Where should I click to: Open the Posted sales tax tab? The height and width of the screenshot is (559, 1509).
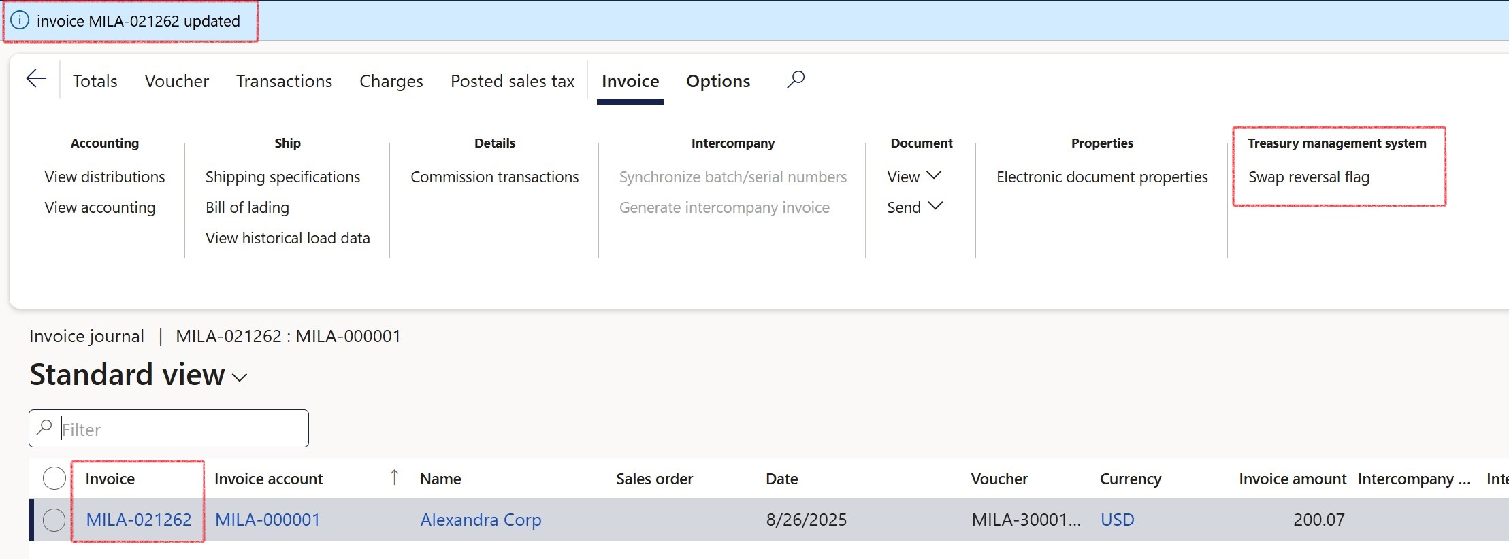pos(512,81)
